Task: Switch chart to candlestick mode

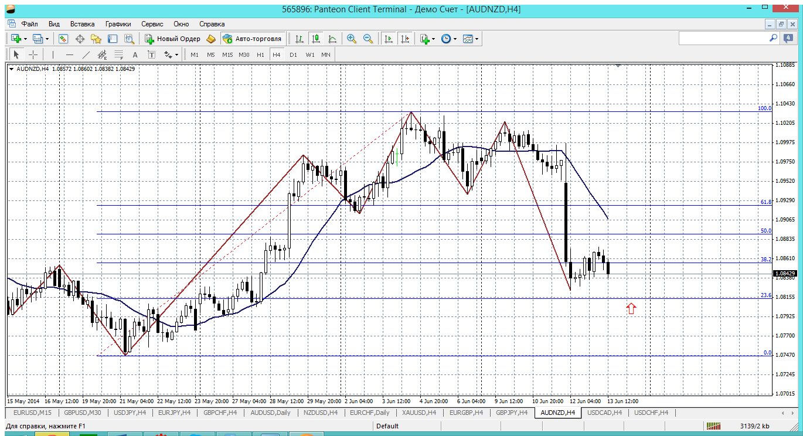Action: [316, 39]
